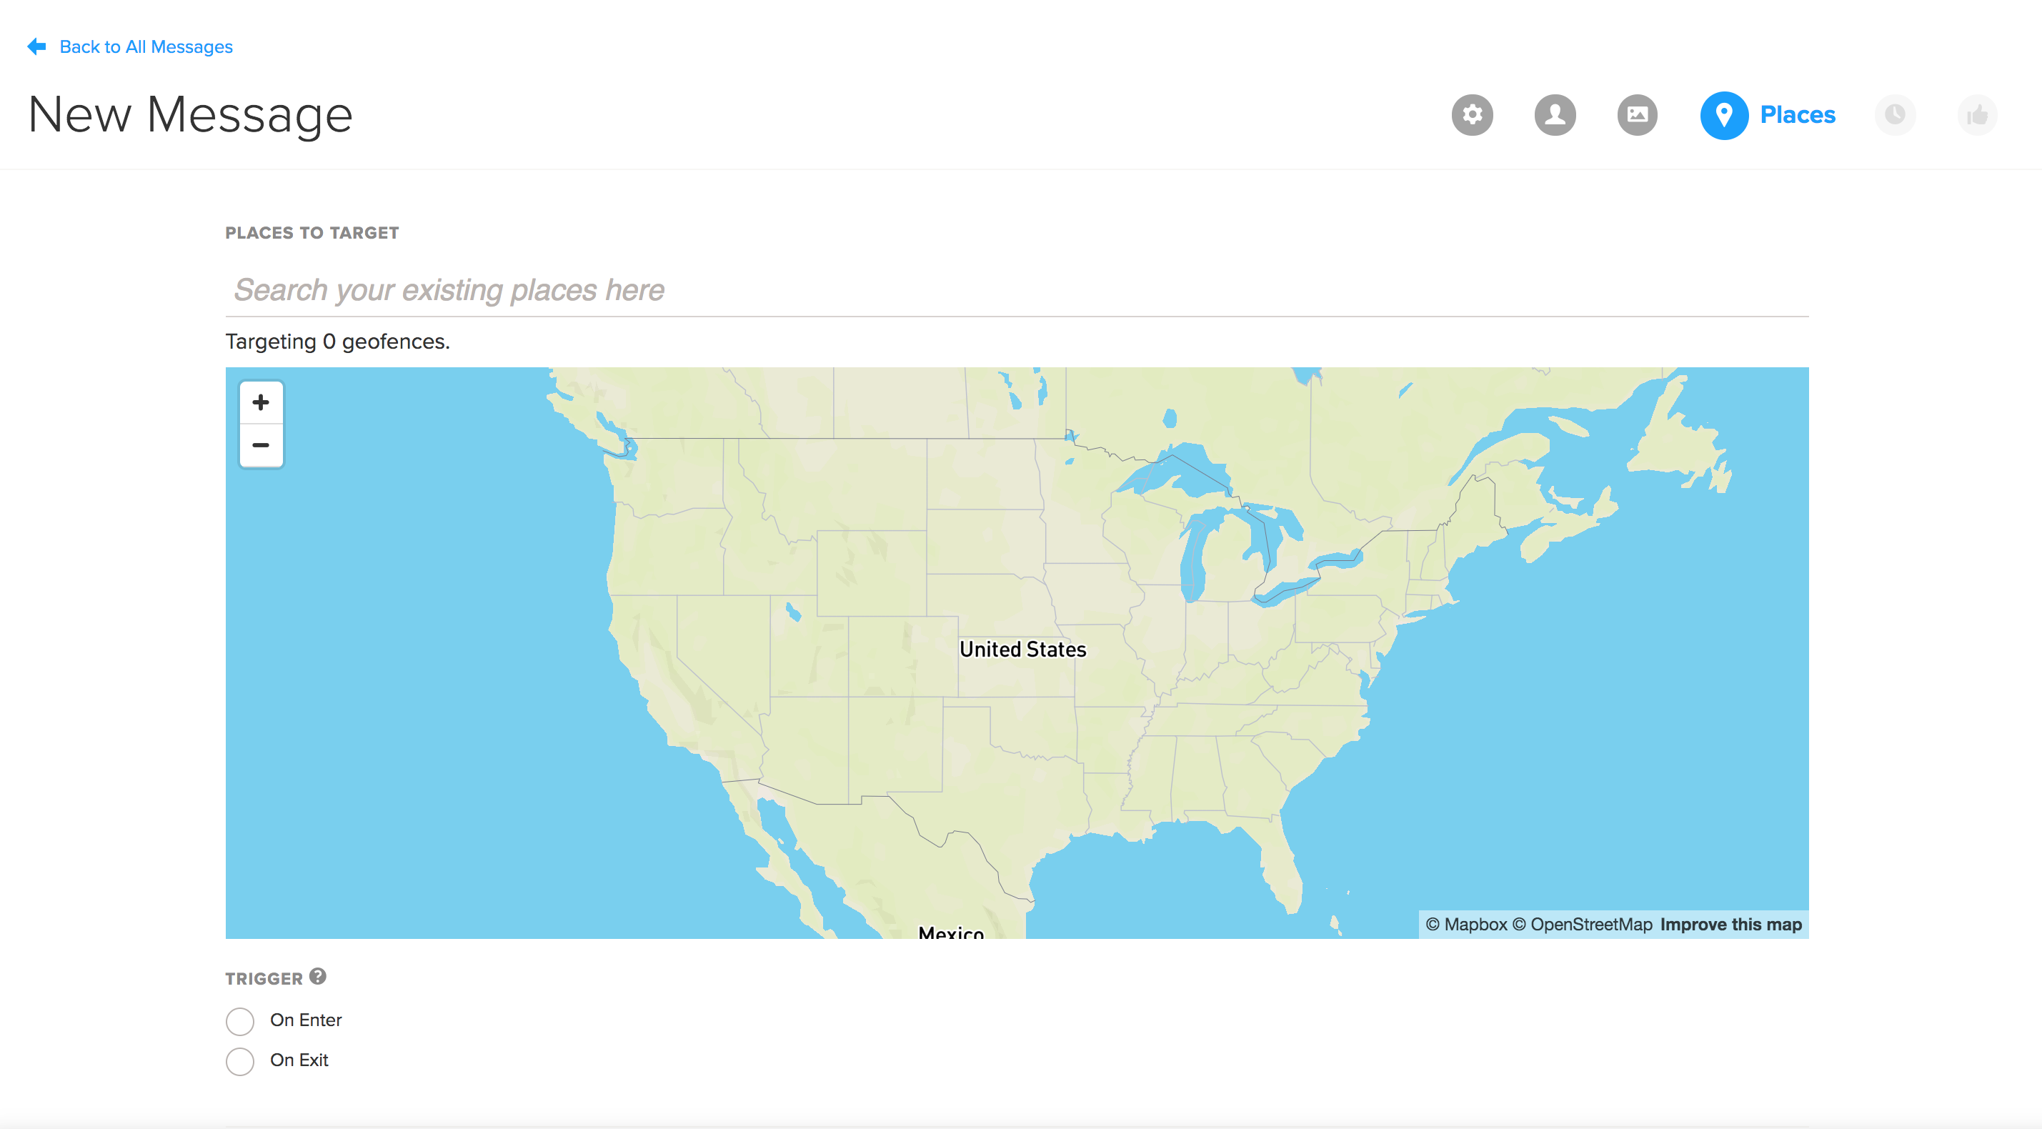Screen dimensions: 2042x1129
Task: Open the audience person step icon
Action: [1555, 115]
